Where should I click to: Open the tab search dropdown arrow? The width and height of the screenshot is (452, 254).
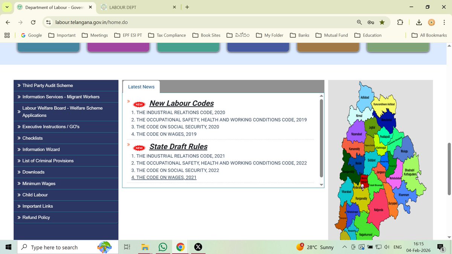[x=7, y=7]
